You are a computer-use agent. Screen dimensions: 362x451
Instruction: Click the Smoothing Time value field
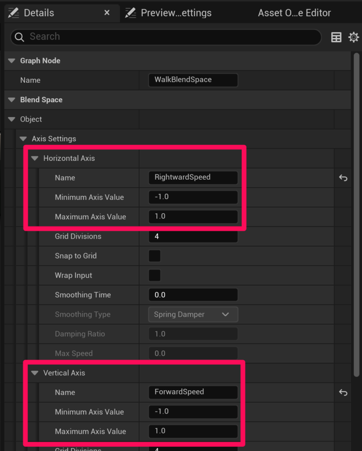point(193,295)
